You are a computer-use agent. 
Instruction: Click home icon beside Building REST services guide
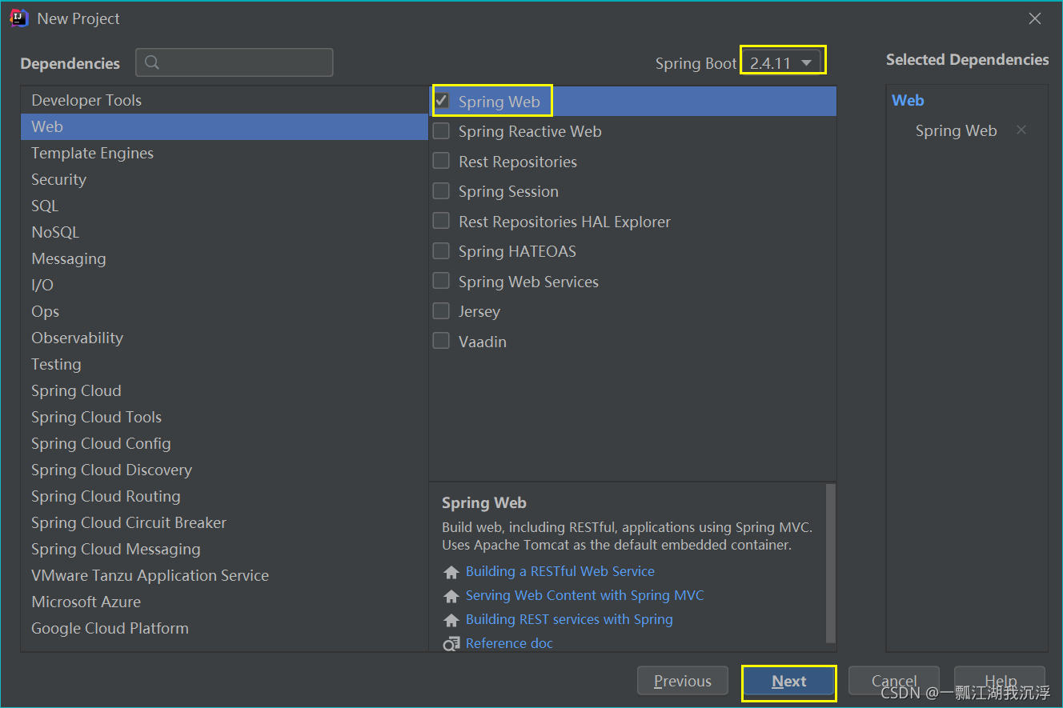pos(451,620)
